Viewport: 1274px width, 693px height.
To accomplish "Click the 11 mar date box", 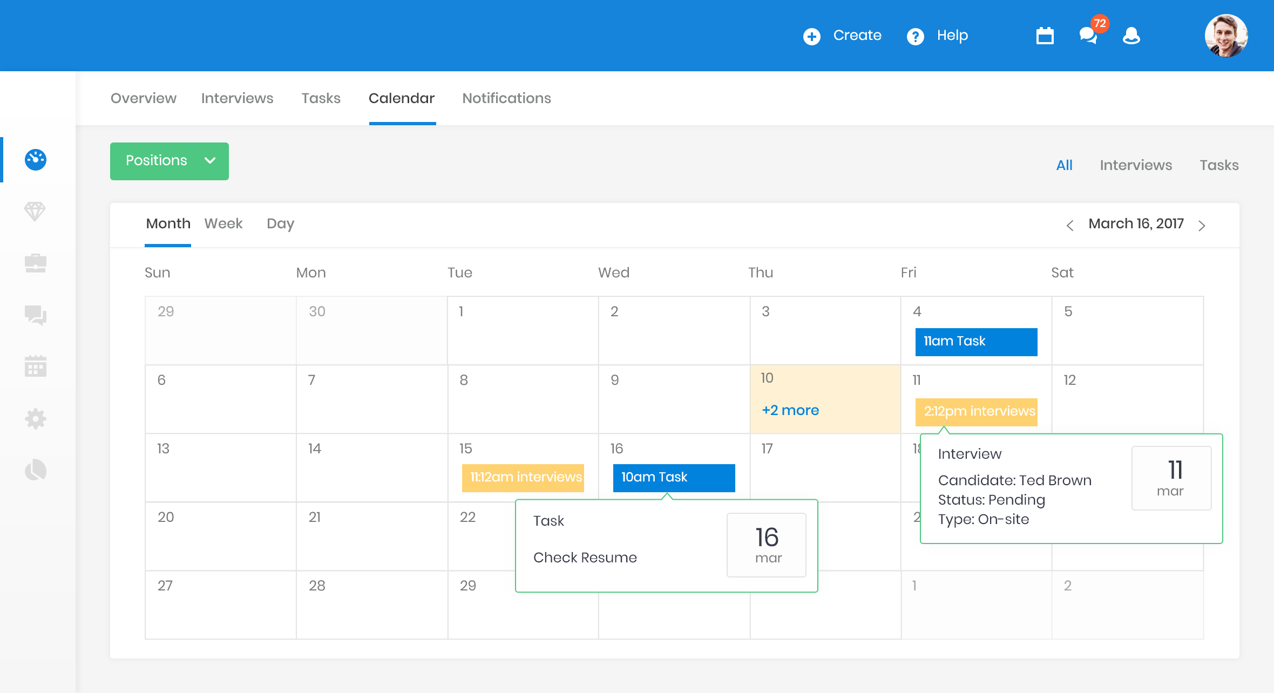I will pyautogui.click(x=1171, y=478).
